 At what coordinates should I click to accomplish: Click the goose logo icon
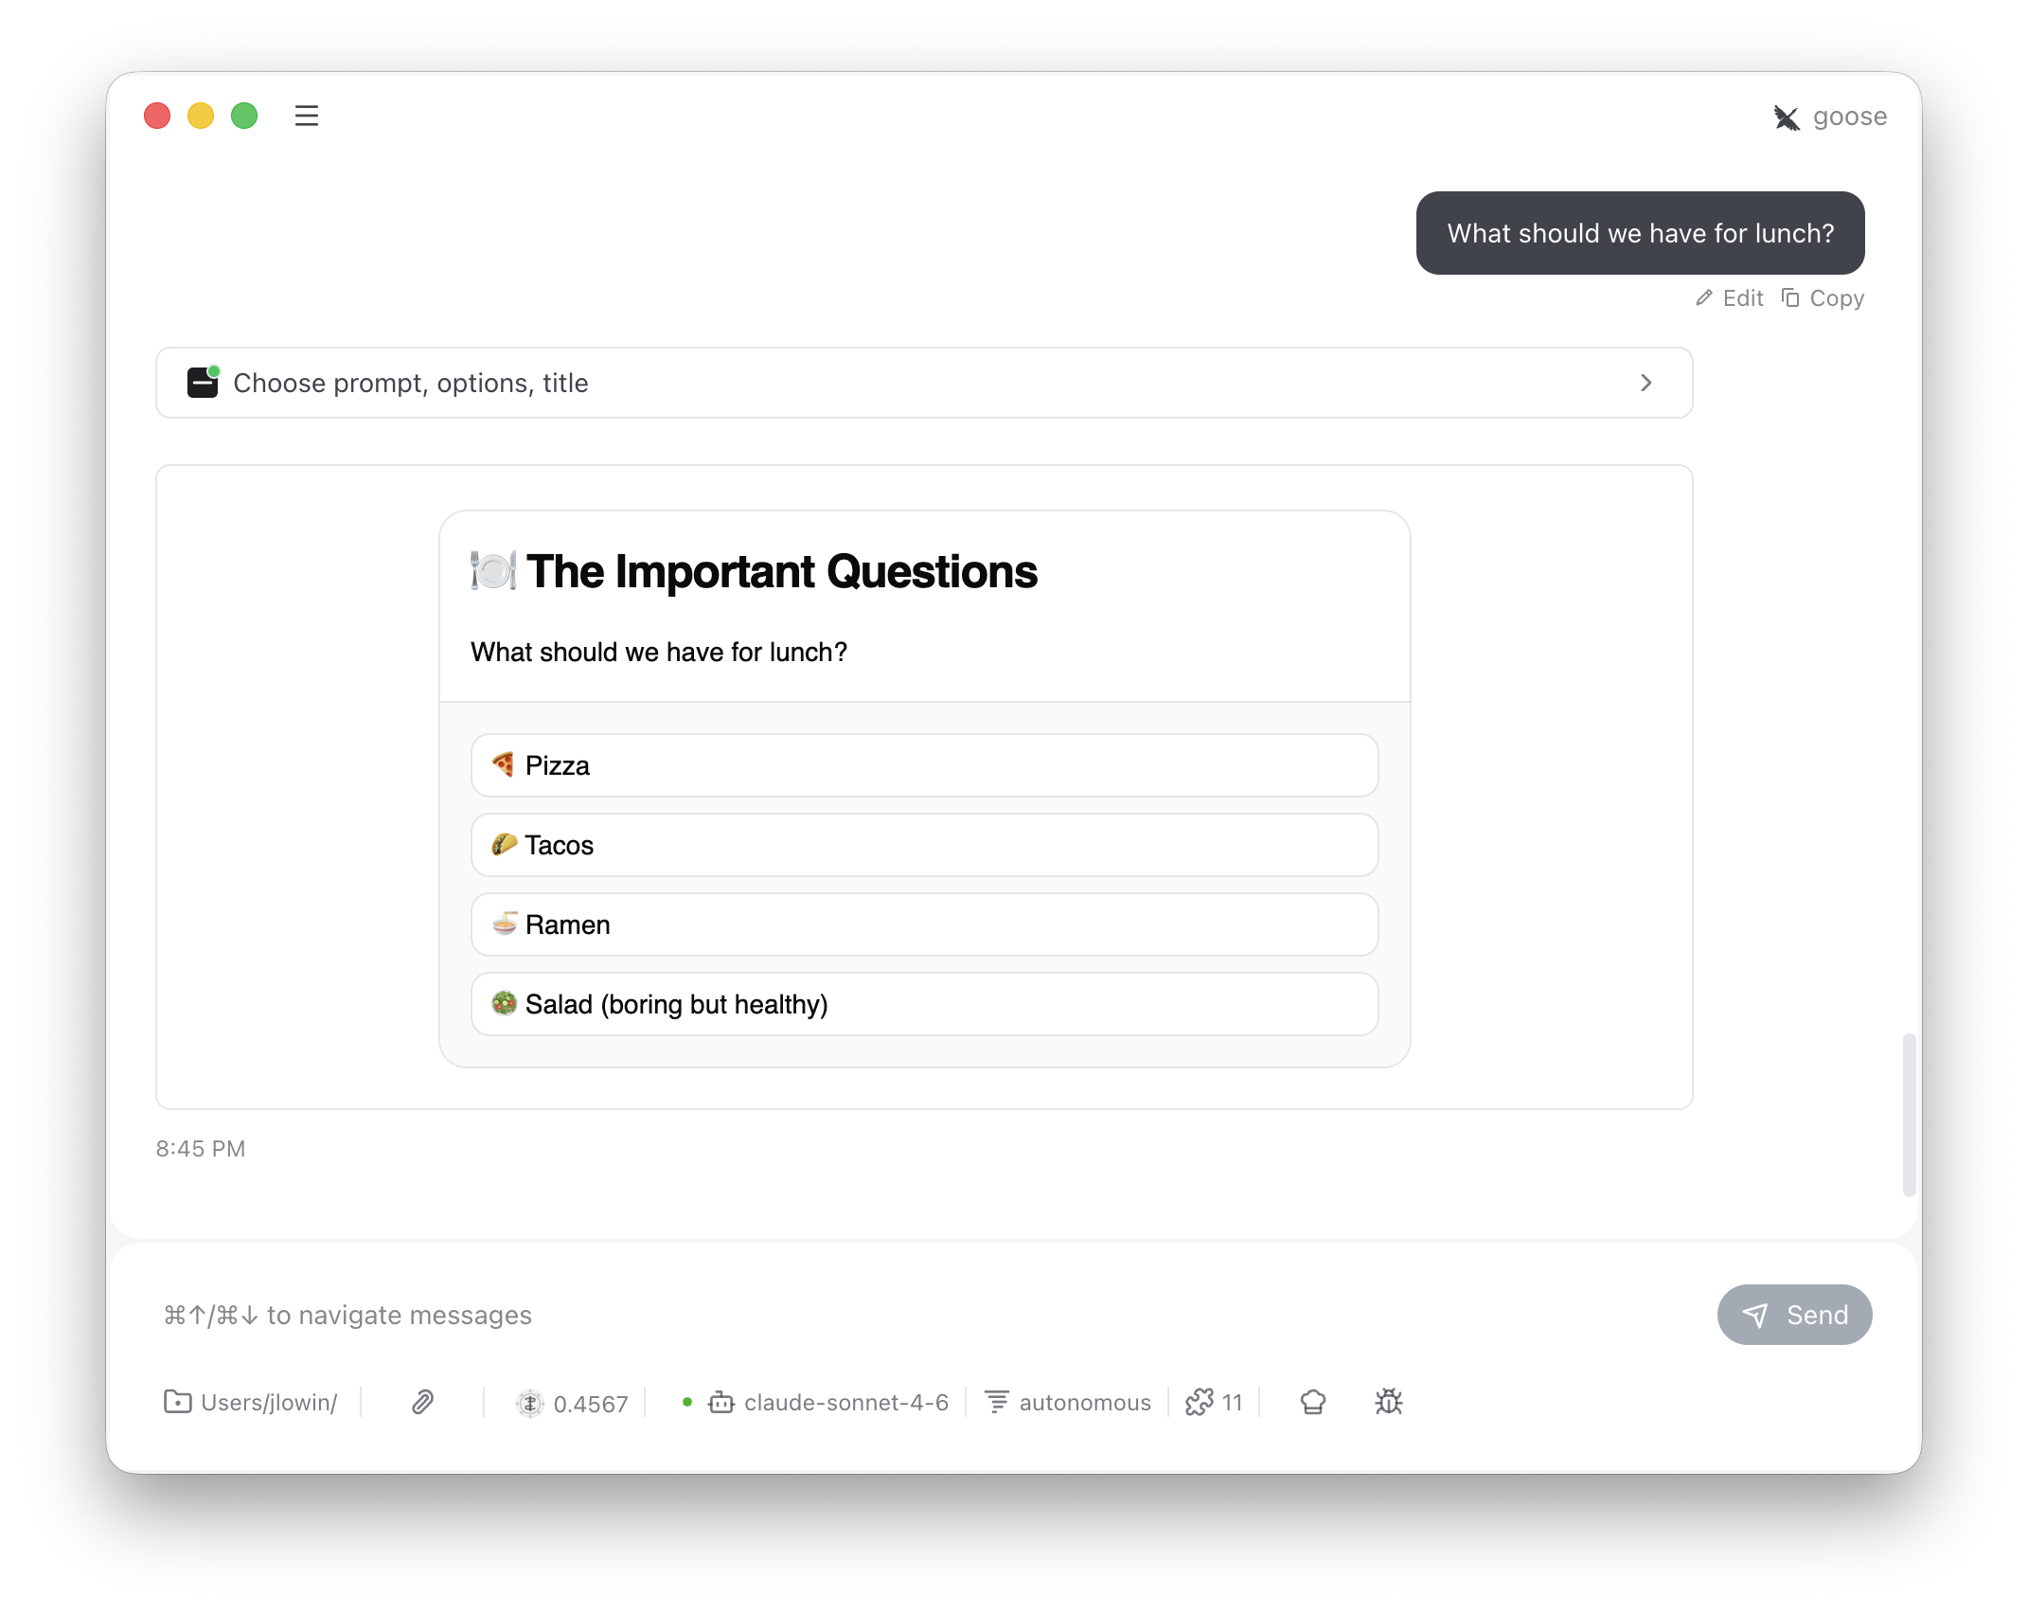pos(1787,117)
